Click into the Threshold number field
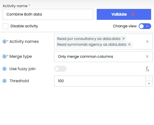 (x=100, y=81)
